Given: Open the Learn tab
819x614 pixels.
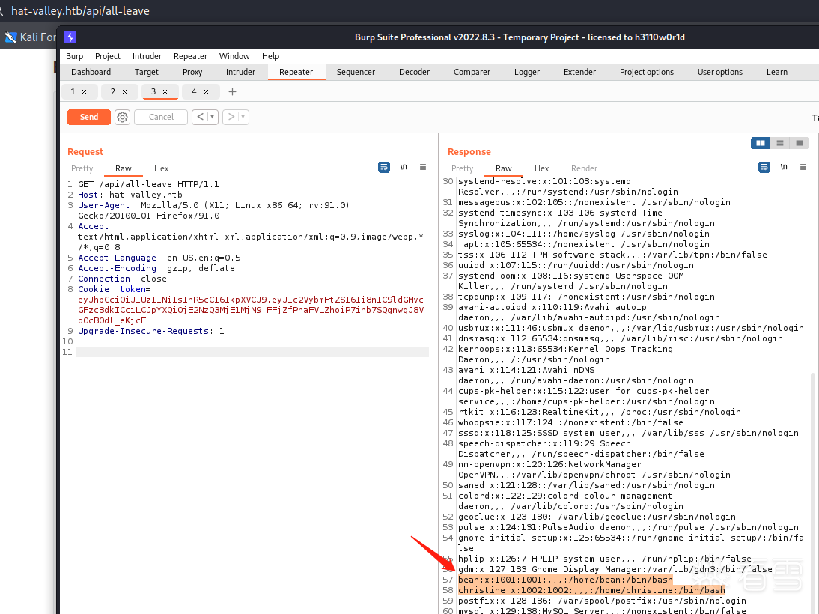Looking at the screenshot, I should point(776,72).
